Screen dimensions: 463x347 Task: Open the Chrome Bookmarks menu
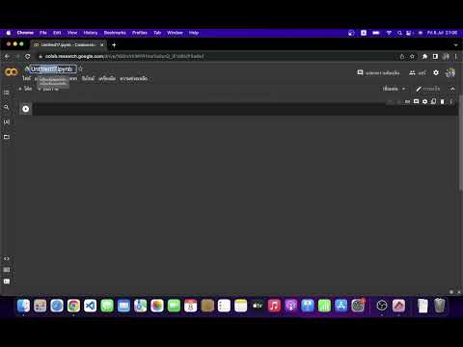pyautogui.click(x=115, y=33)
